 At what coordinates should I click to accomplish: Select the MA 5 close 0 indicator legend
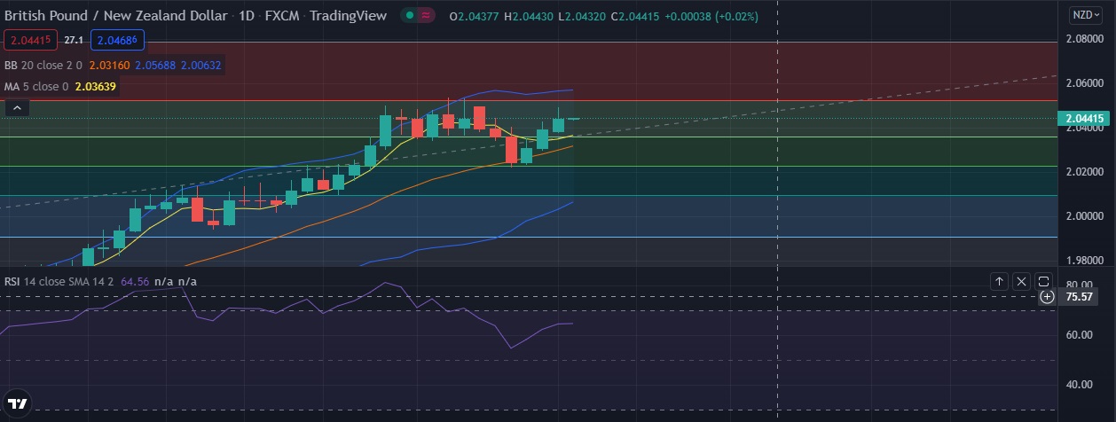37,86
